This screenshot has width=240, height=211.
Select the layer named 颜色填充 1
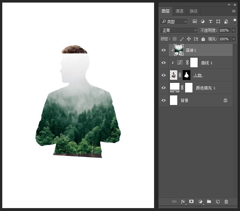pos(201,88)
